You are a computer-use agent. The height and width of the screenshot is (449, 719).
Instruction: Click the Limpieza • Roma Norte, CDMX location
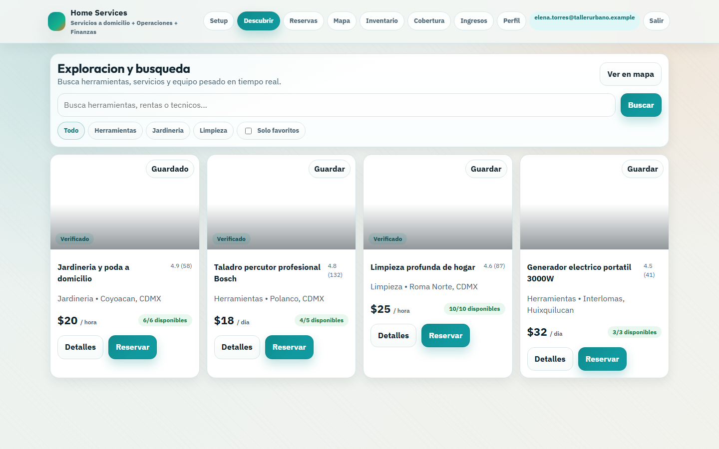coord(424,287)
